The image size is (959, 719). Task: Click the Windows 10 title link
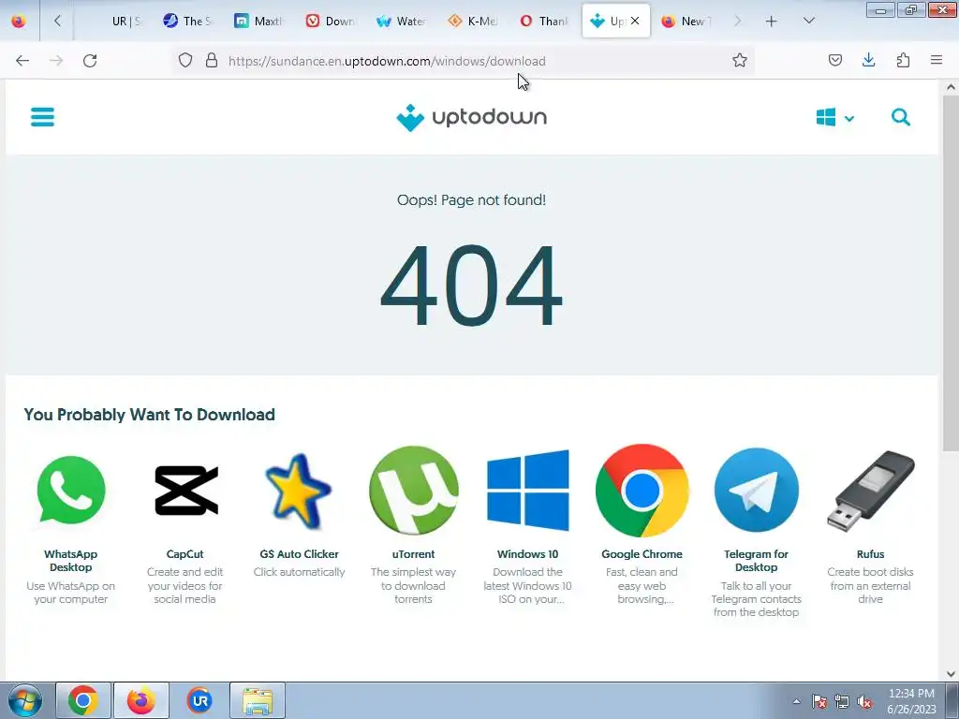coord(528,554)
